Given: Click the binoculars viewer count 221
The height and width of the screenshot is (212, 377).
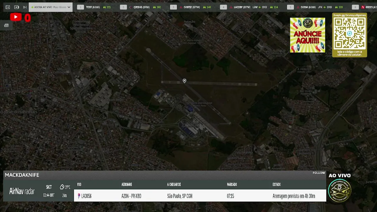Looking at the screenshot, I should [107, 7].
